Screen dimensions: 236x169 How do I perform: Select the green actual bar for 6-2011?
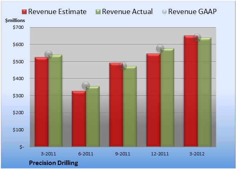(93, 117)
